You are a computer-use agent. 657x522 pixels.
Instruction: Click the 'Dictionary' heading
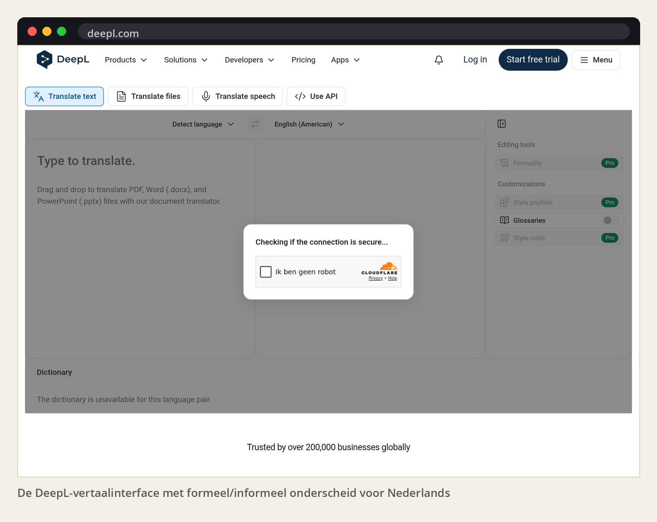click(x=54, y=372)
